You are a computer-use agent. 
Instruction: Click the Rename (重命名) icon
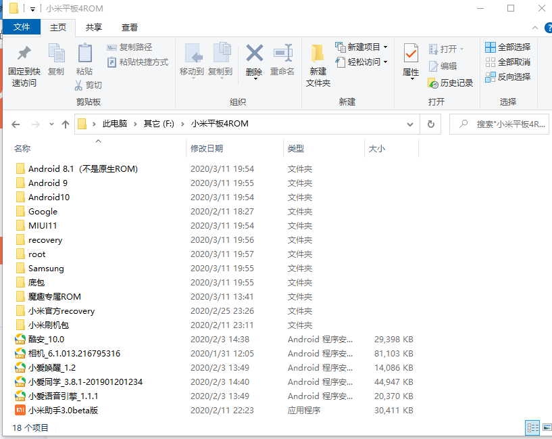click(282, 53)
